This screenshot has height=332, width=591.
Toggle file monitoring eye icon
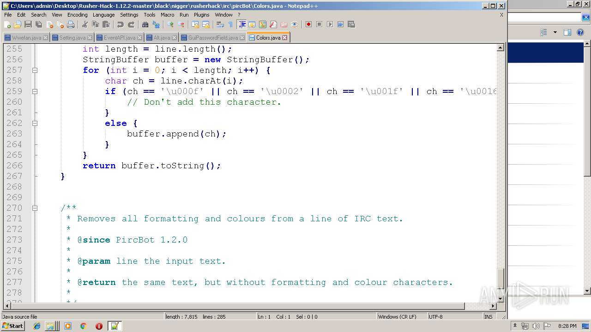pyautogui.click(x=295, y=24)
